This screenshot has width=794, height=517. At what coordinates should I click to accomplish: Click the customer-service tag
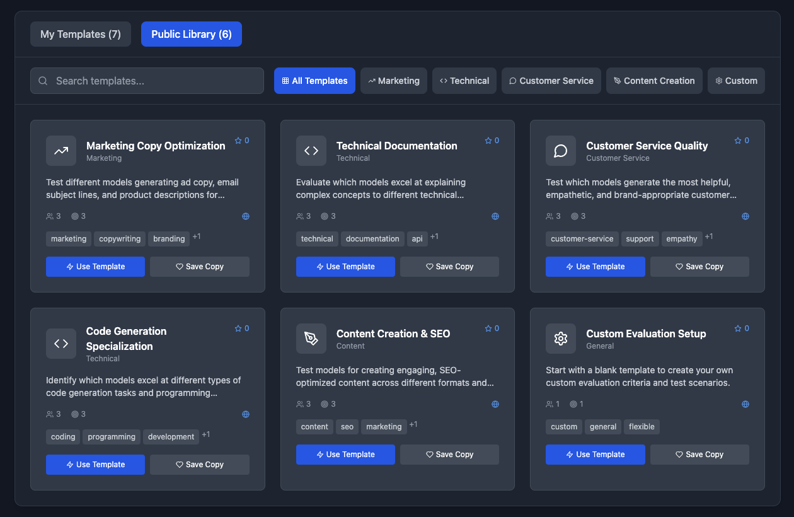pyautogui.click(x=582, y=239)
